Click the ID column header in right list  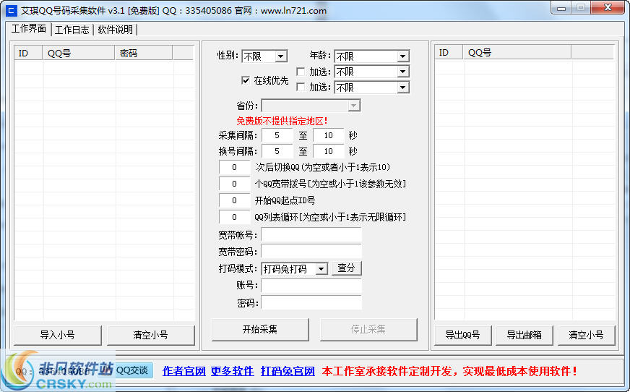tap(449, 52)
